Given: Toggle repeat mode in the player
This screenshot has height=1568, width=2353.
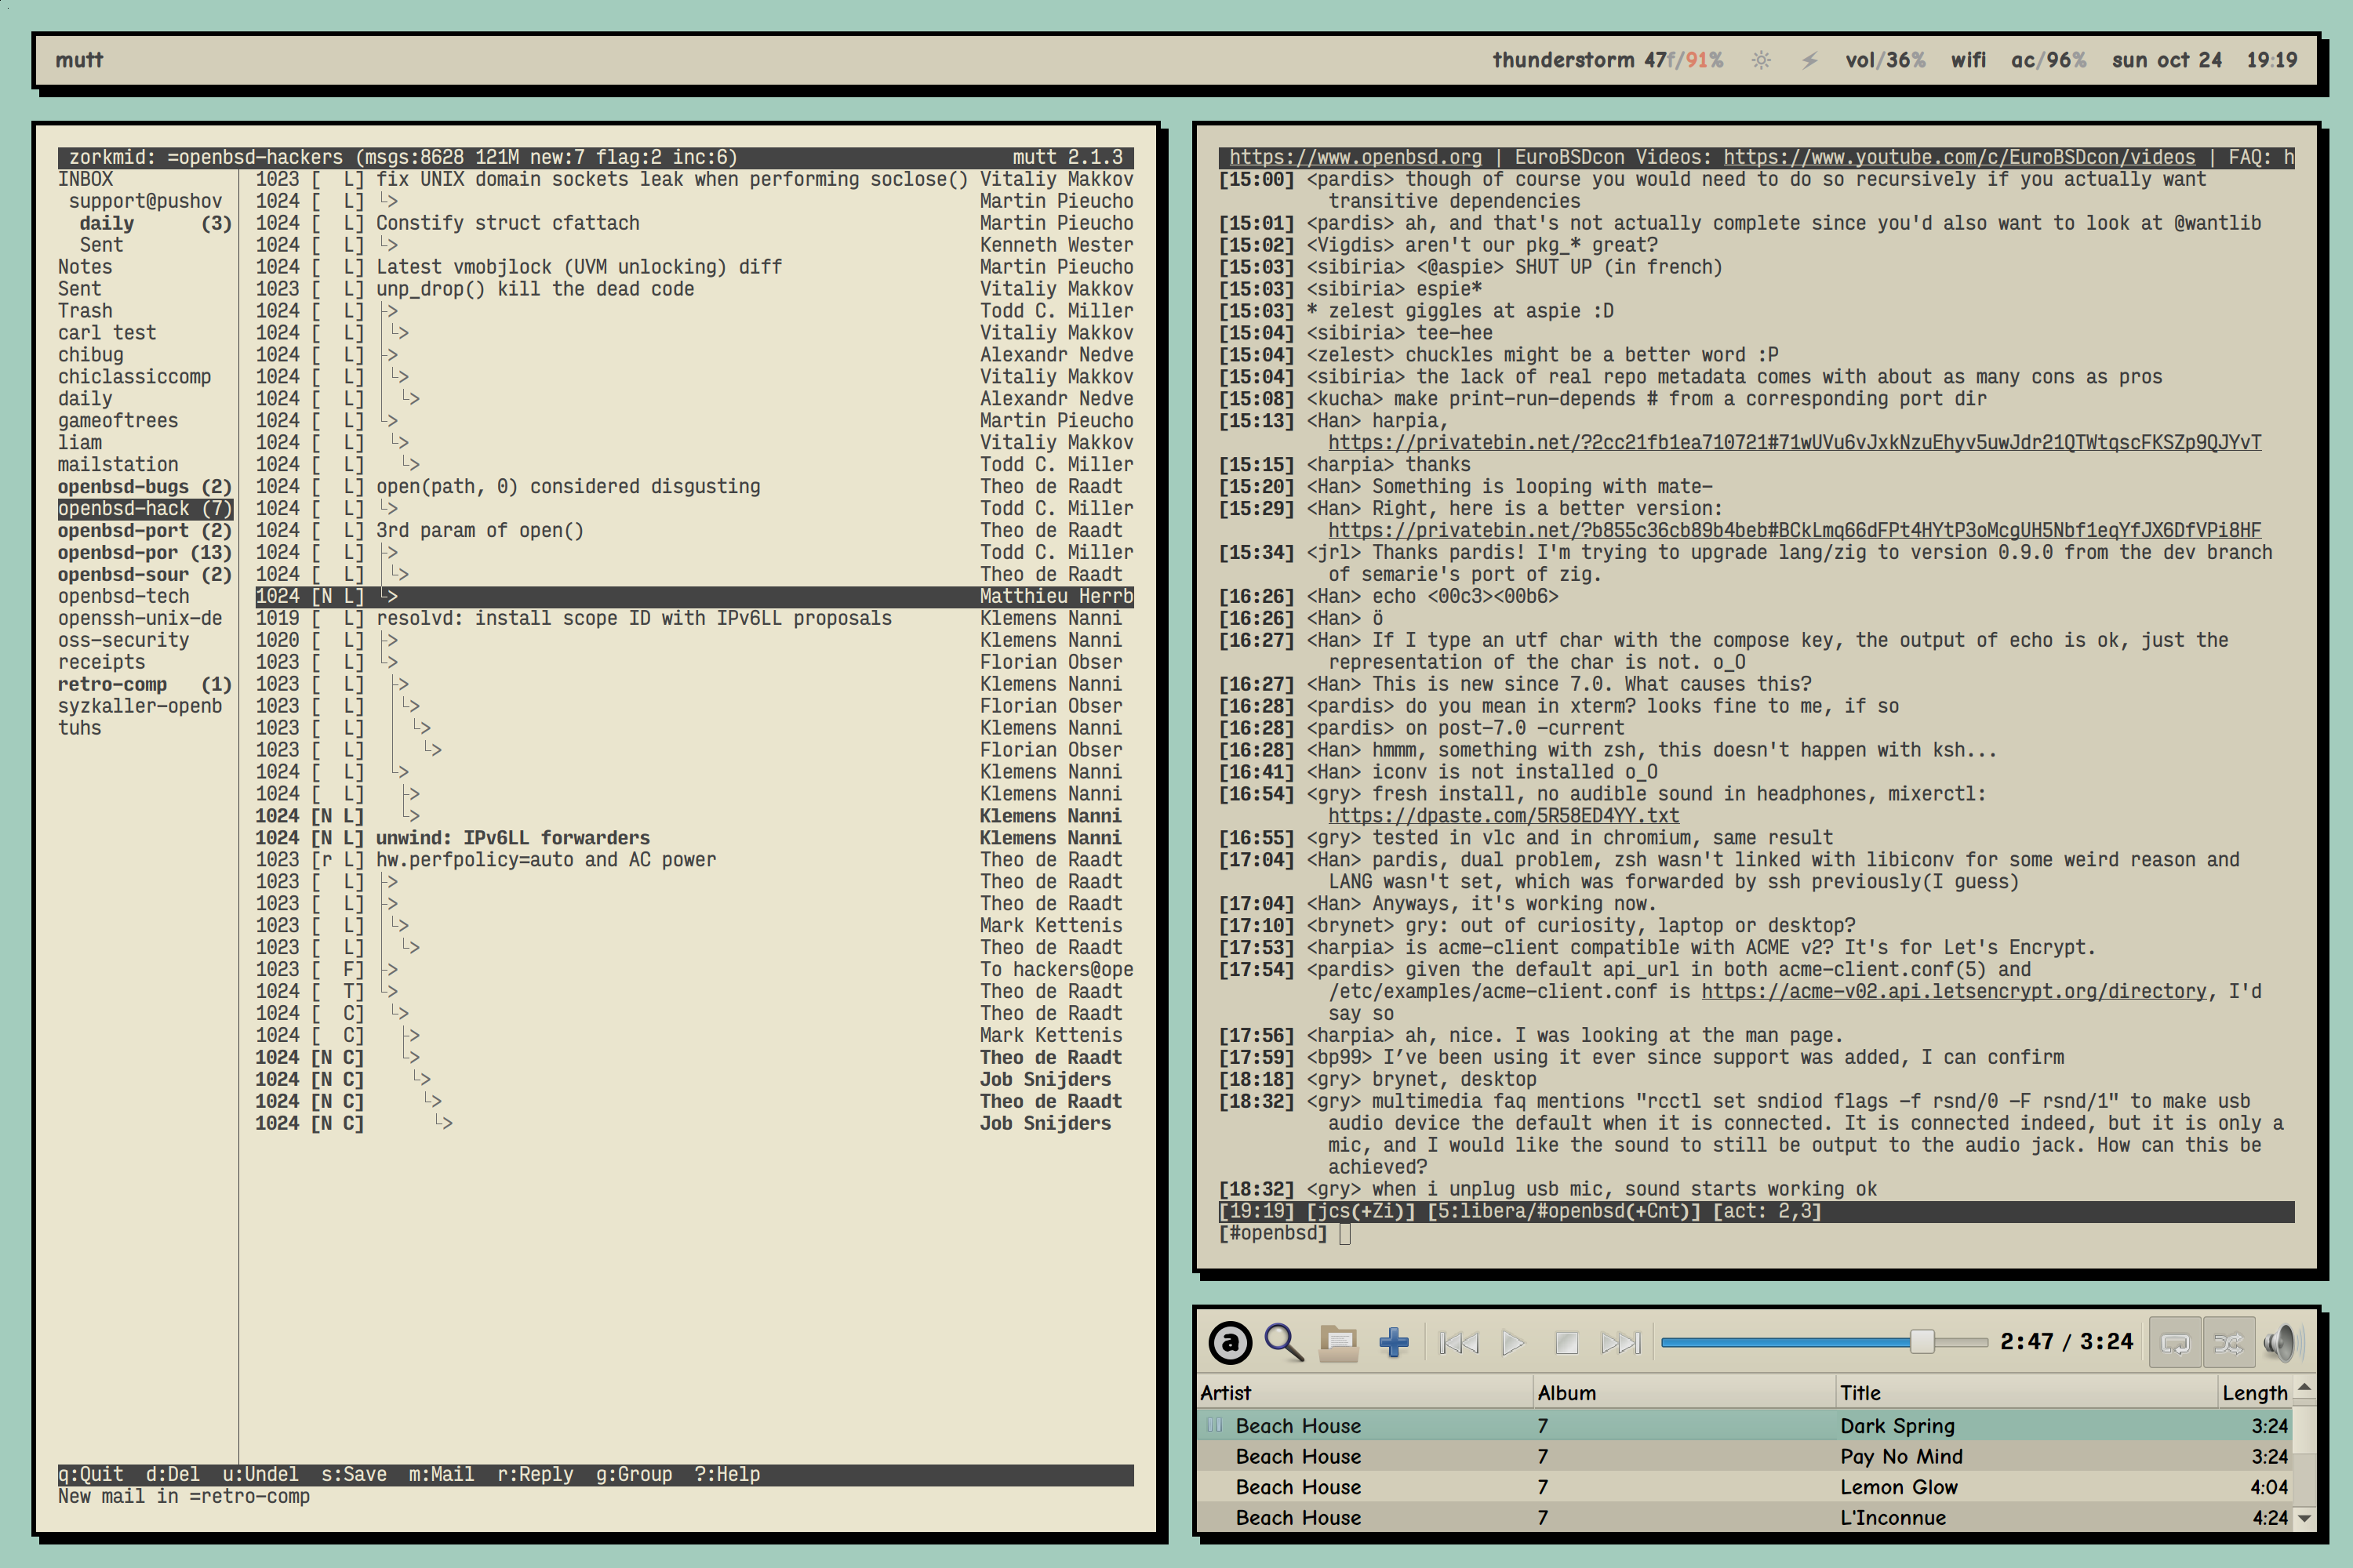Looking at the screenshot, I should click(2175, 1342).
